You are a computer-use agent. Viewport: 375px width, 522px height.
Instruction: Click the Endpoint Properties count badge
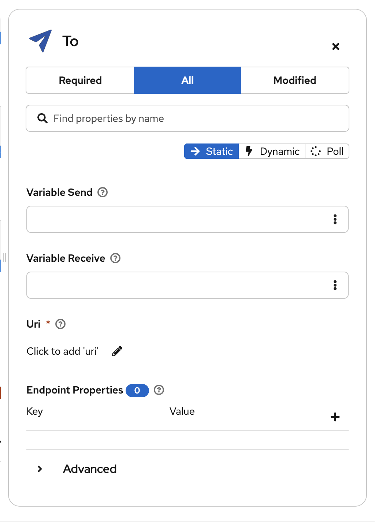(x=137, y=390)
